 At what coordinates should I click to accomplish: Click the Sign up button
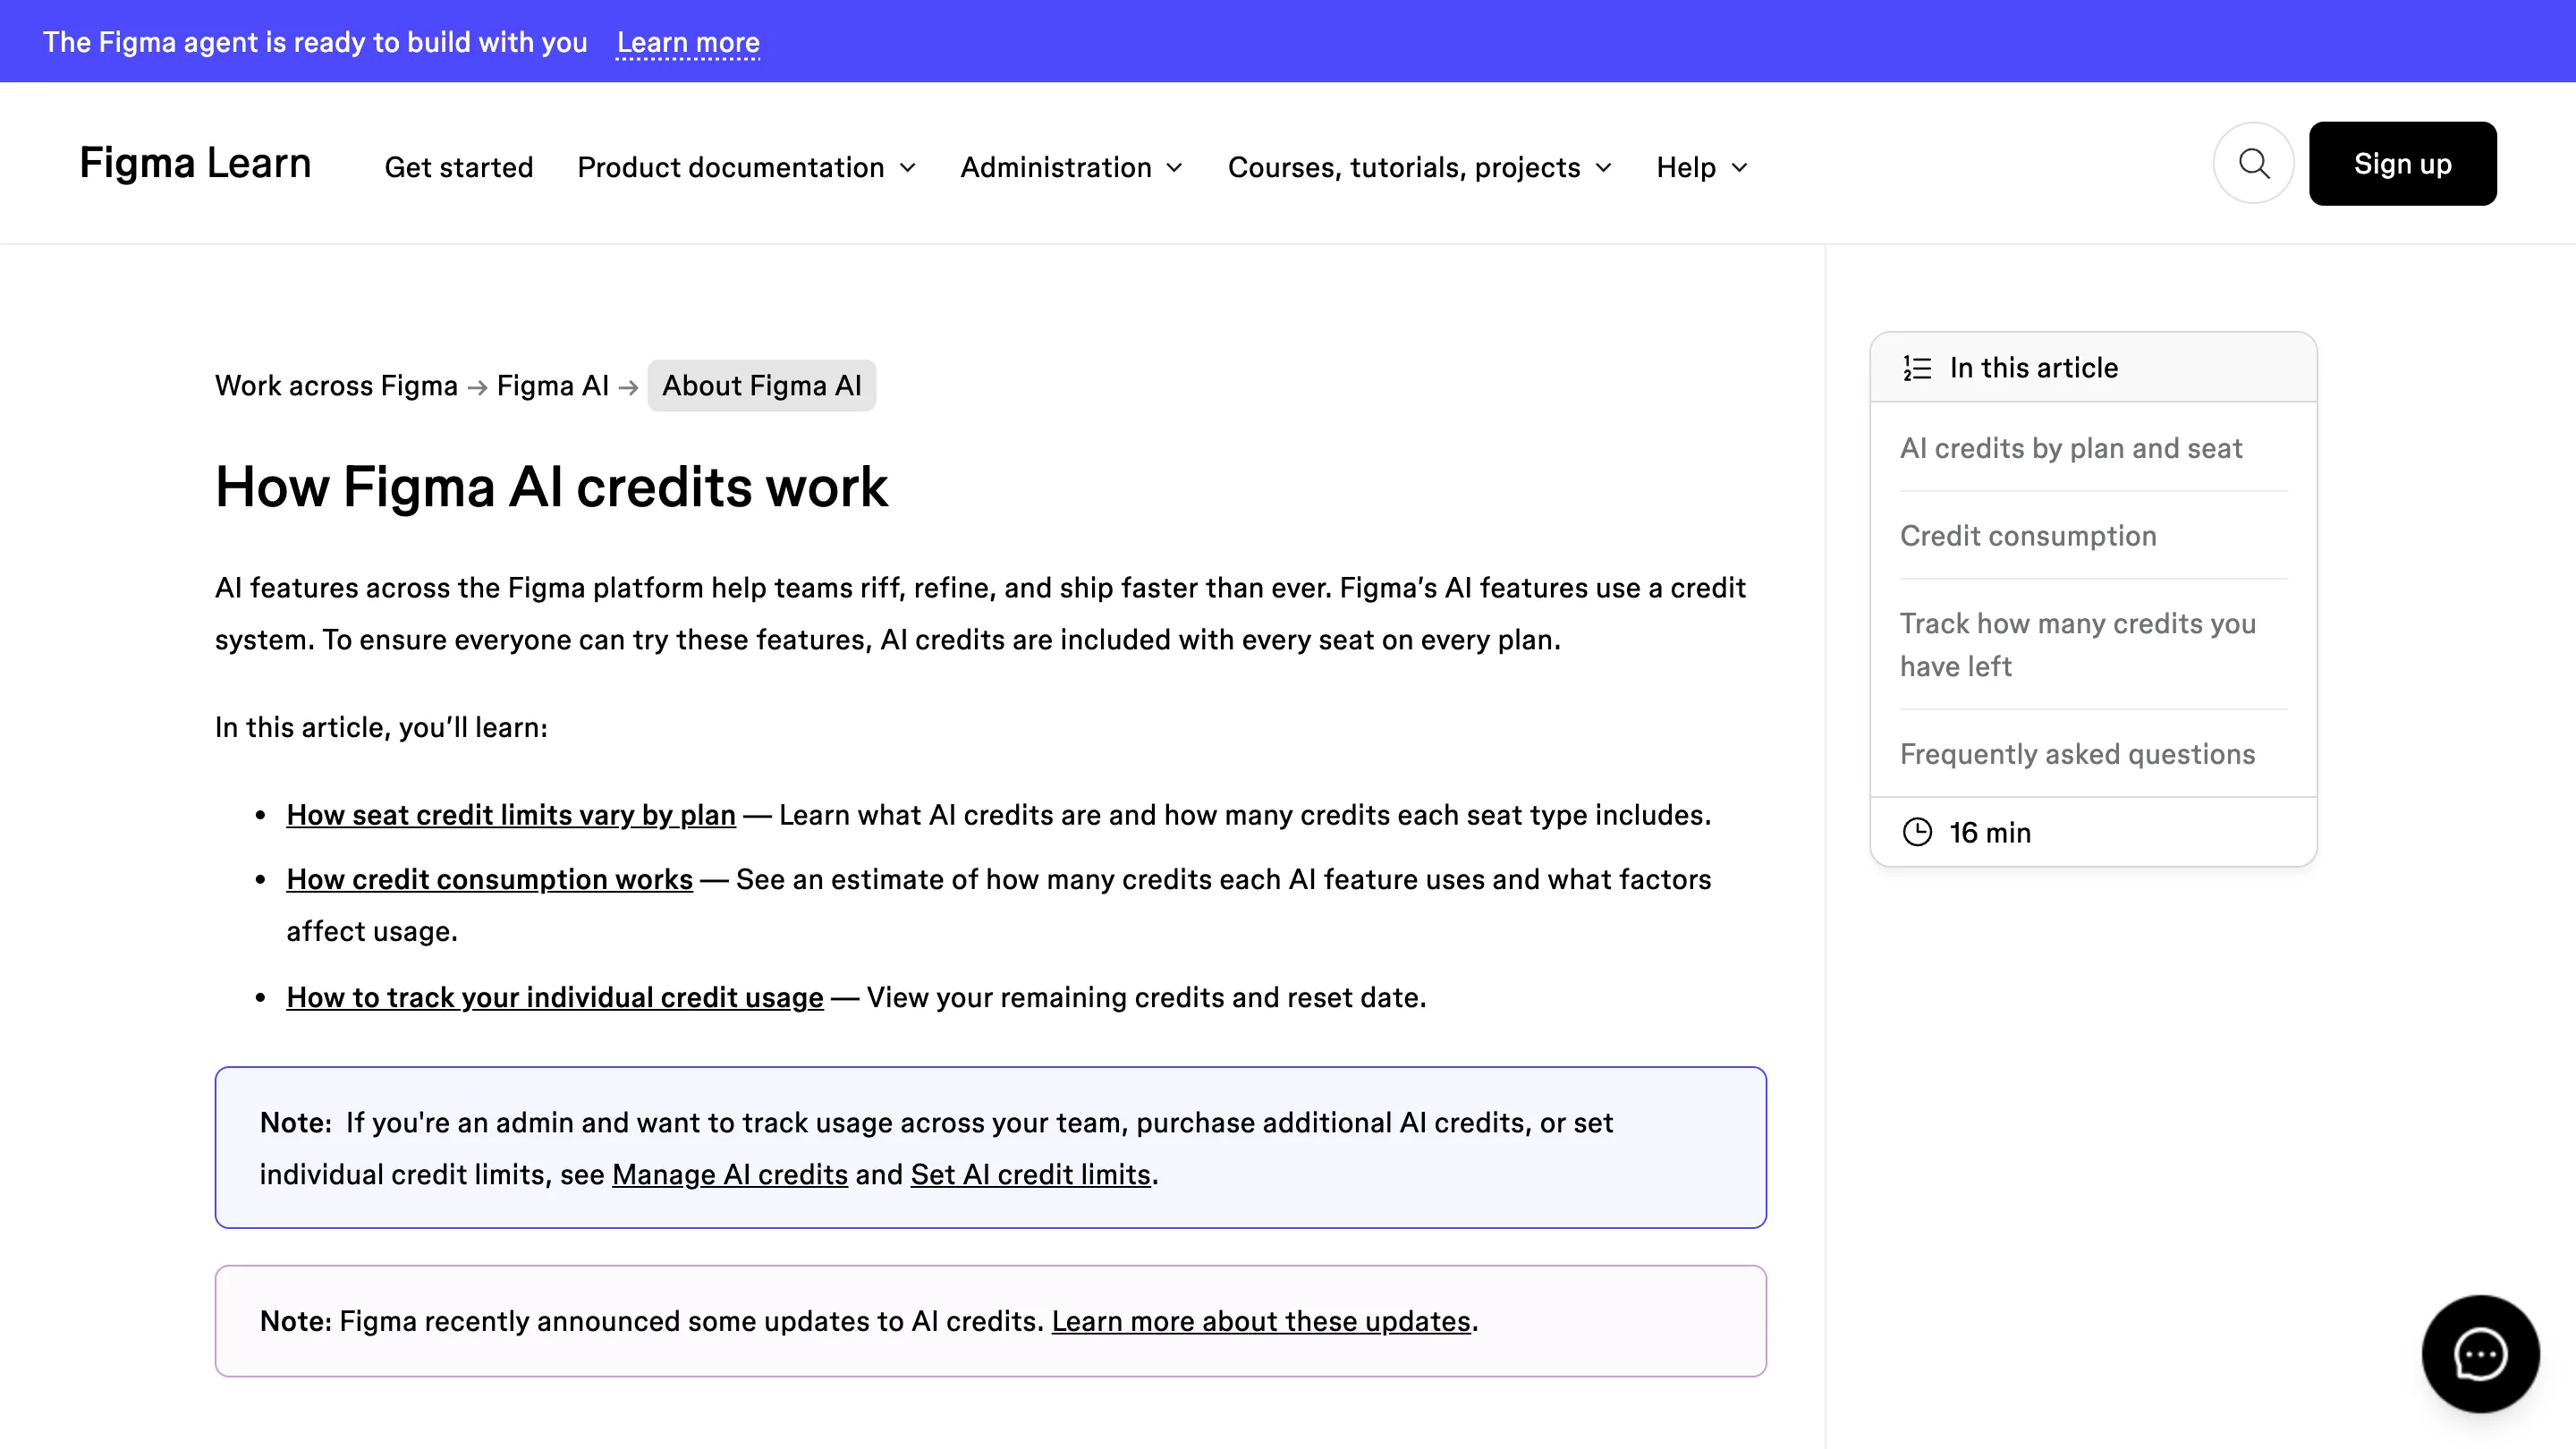(2402, 164)
